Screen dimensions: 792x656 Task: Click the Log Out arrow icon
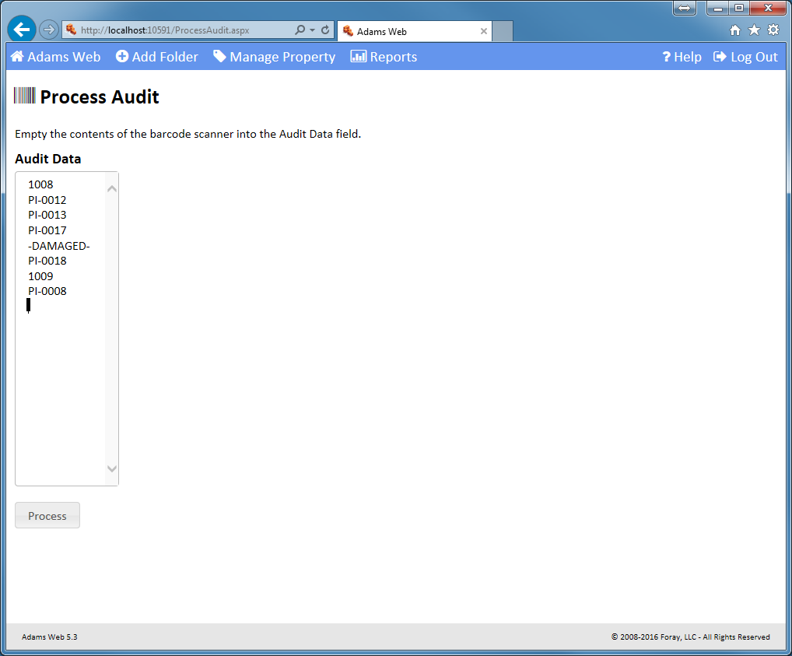point(720,57)
